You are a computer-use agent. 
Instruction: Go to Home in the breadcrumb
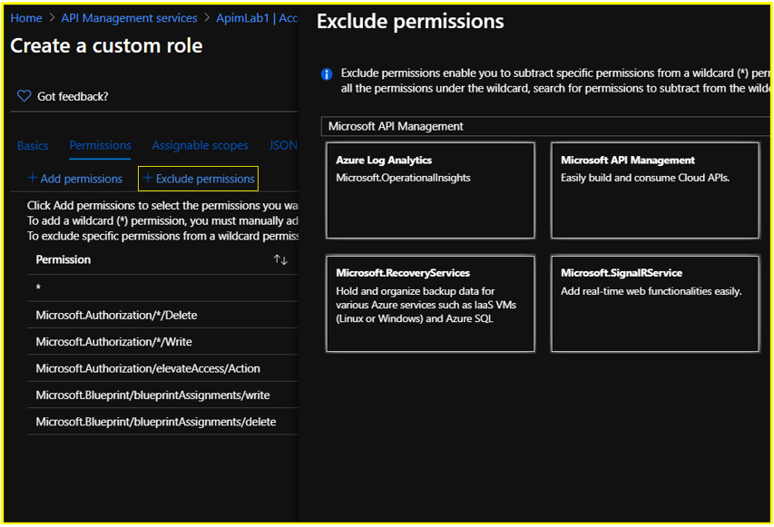(26, 18)
